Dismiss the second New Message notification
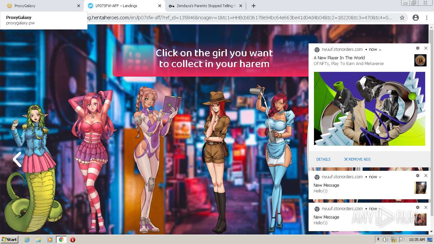434x244 pixels. [426, 207]
